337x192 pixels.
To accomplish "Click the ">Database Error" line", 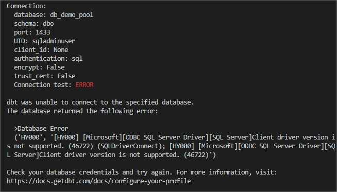I will [41, 129].
